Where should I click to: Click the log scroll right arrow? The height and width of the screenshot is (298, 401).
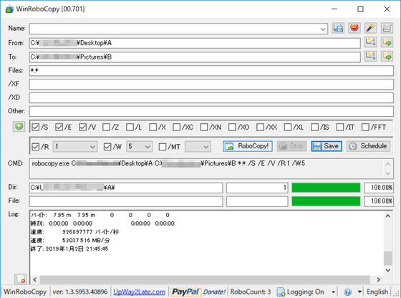pyautogui.click(x=379, y=279)
